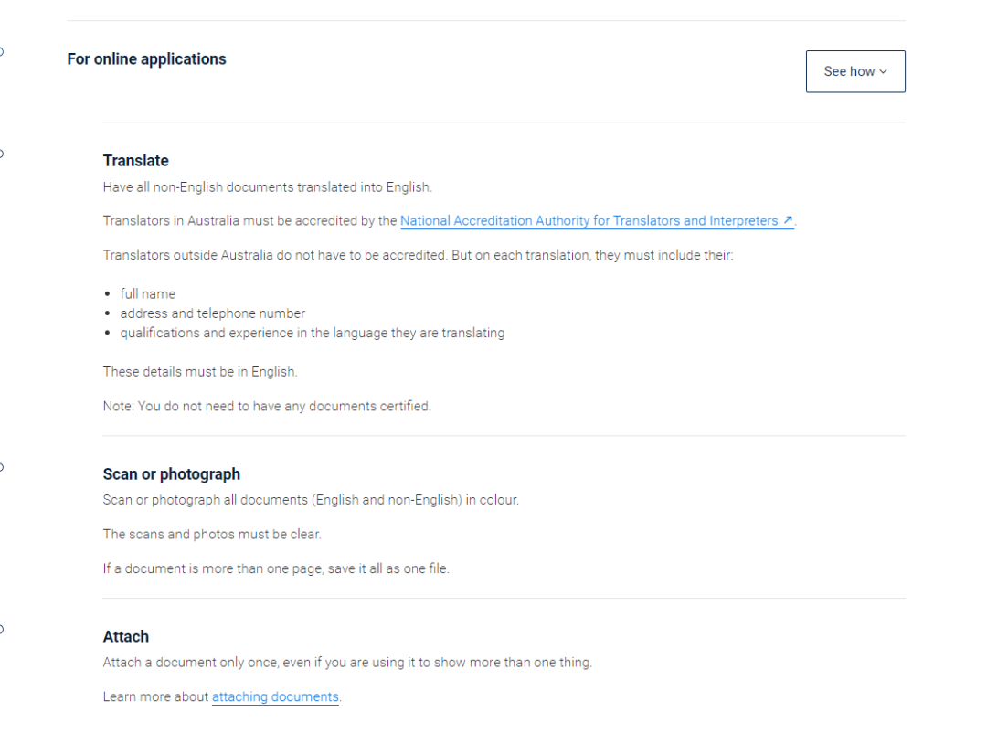
Task: Click step circle beside For online applications
Action: coord(1,51)
